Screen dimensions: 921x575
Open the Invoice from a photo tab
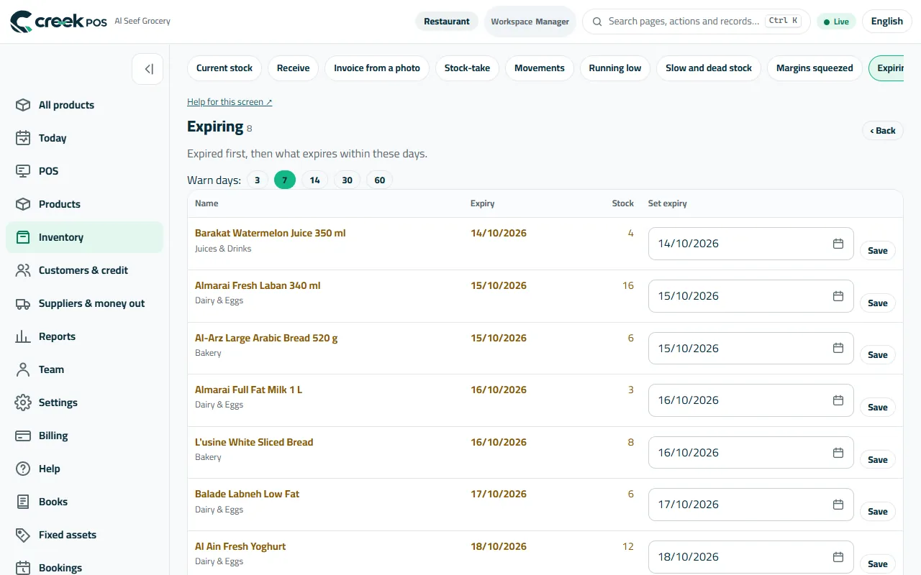point(377,68)
